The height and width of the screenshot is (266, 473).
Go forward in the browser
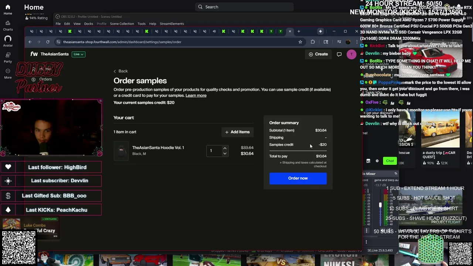[39, 42]
